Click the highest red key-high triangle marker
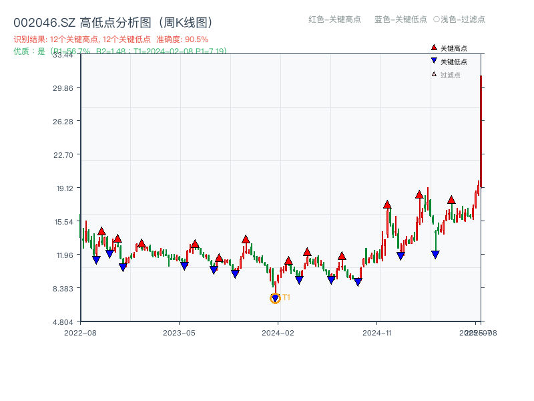This screenshot has width=534, height=401. pyautogui.click(x=419, y=194)
